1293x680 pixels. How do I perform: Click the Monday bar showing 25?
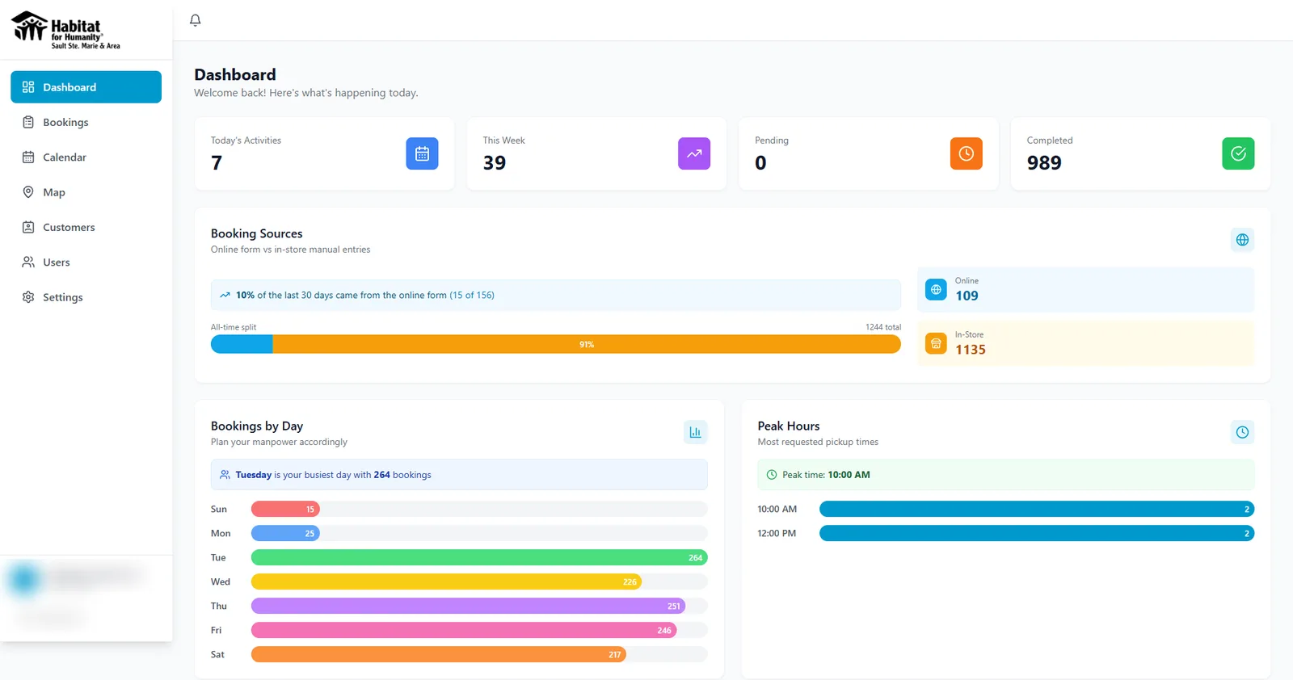coord(285,533)
